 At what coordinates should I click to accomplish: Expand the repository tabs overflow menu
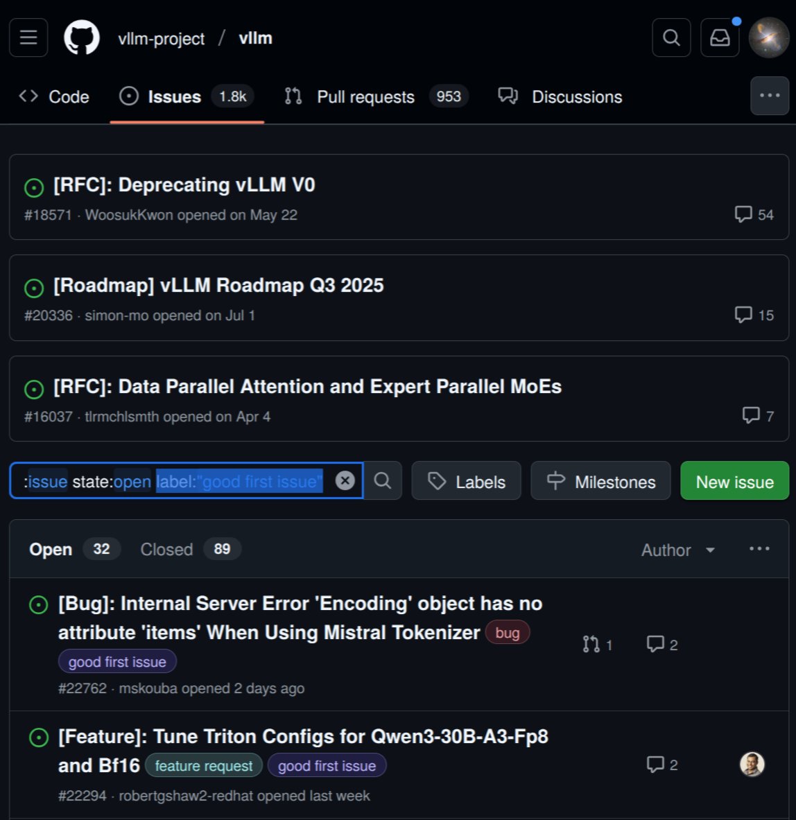coord(770,96)
